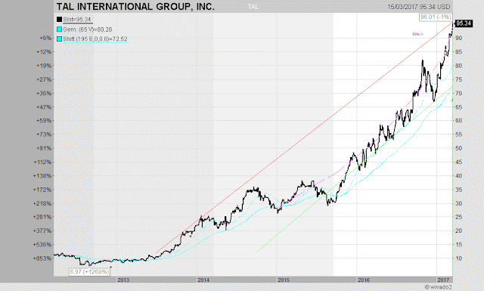Click the '+27%' label on percent axis
Viewport: 484px width, 291px height.
[x=44, y=79]
